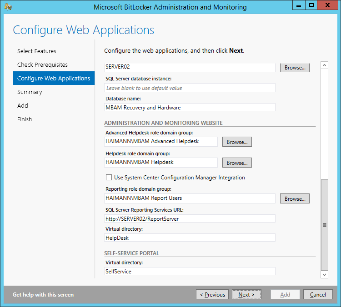Image resolution: width=341 pixels, height=307 pixels.
Task: Browse for the SERVER02 server name
Action: point(295,68)
